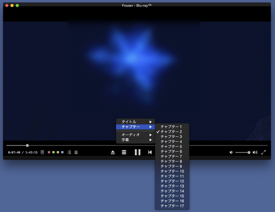Screen dimensions: 275x212
Task: Click the 字幕 submenu arrow
Action: tap(150, 140)
